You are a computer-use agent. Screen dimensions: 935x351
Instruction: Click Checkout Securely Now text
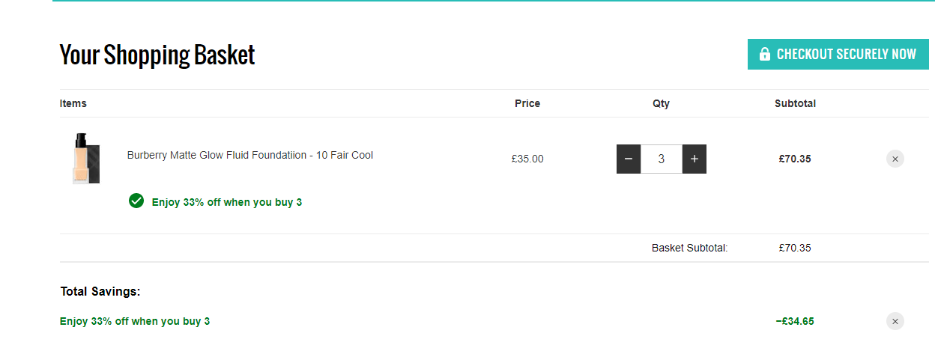tap(847, 54)
